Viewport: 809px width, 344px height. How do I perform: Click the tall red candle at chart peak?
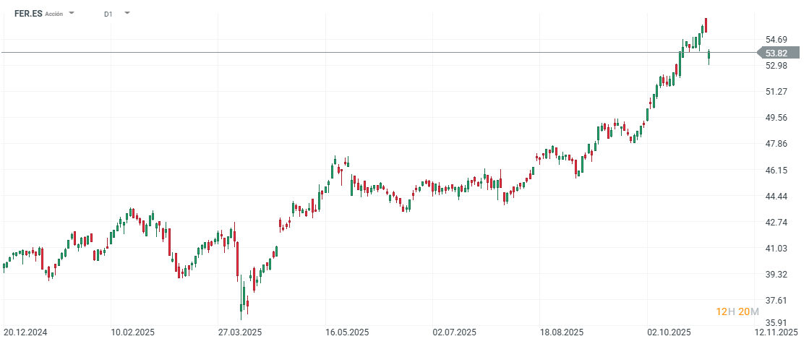click(x=706, y=25)
